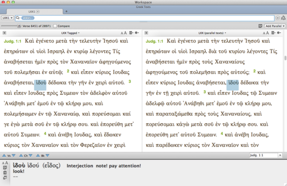The width and height of the screenshot is (287, 186).
Task: Click 'look!' gloss in details panel
Action: pos(19,171)
